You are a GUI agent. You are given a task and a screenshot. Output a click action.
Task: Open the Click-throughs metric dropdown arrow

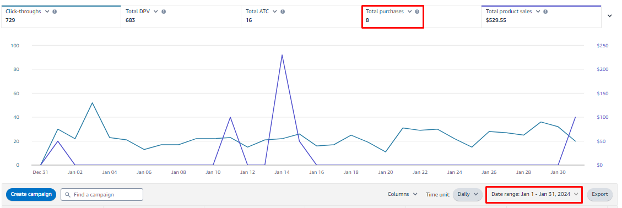tap(47, 12)
